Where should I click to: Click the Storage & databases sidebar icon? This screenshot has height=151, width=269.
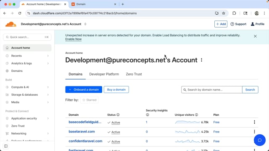click(x=7, y=95)
